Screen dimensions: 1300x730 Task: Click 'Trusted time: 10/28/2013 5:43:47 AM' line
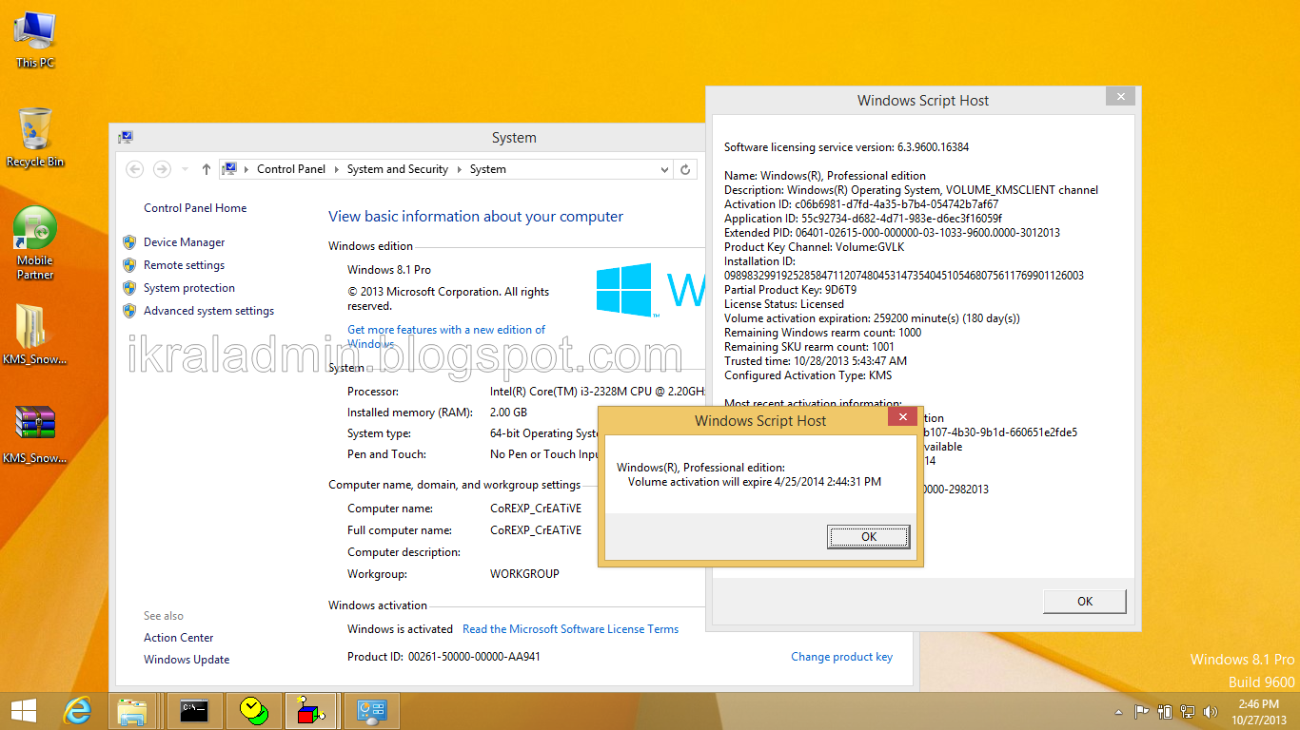coord(816,361)
